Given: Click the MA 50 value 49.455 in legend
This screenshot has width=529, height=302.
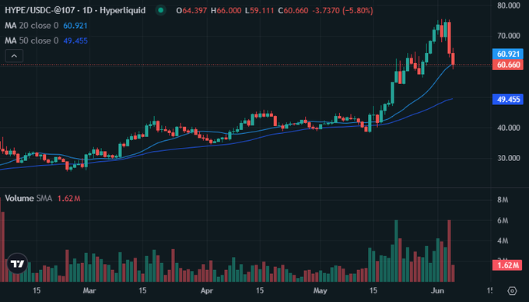Looking at the screenshot, I should [75, 40].
